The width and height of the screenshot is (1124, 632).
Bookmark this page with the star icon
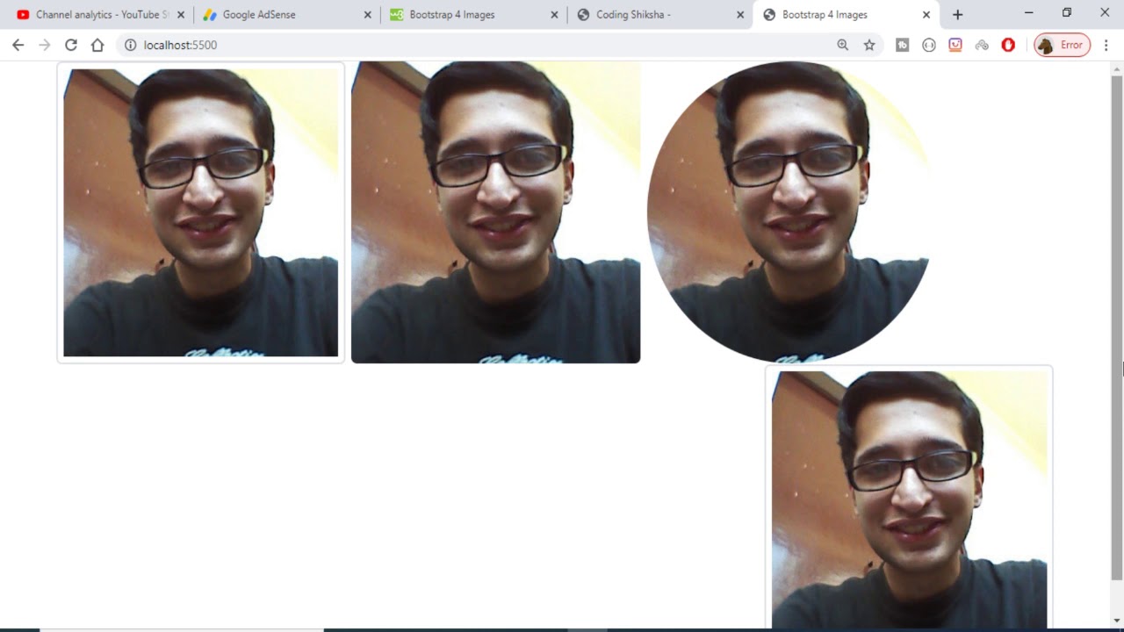click(x=869, y=45)
